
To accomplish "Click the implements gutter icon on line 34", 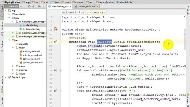I will click(x=55, y=91).
